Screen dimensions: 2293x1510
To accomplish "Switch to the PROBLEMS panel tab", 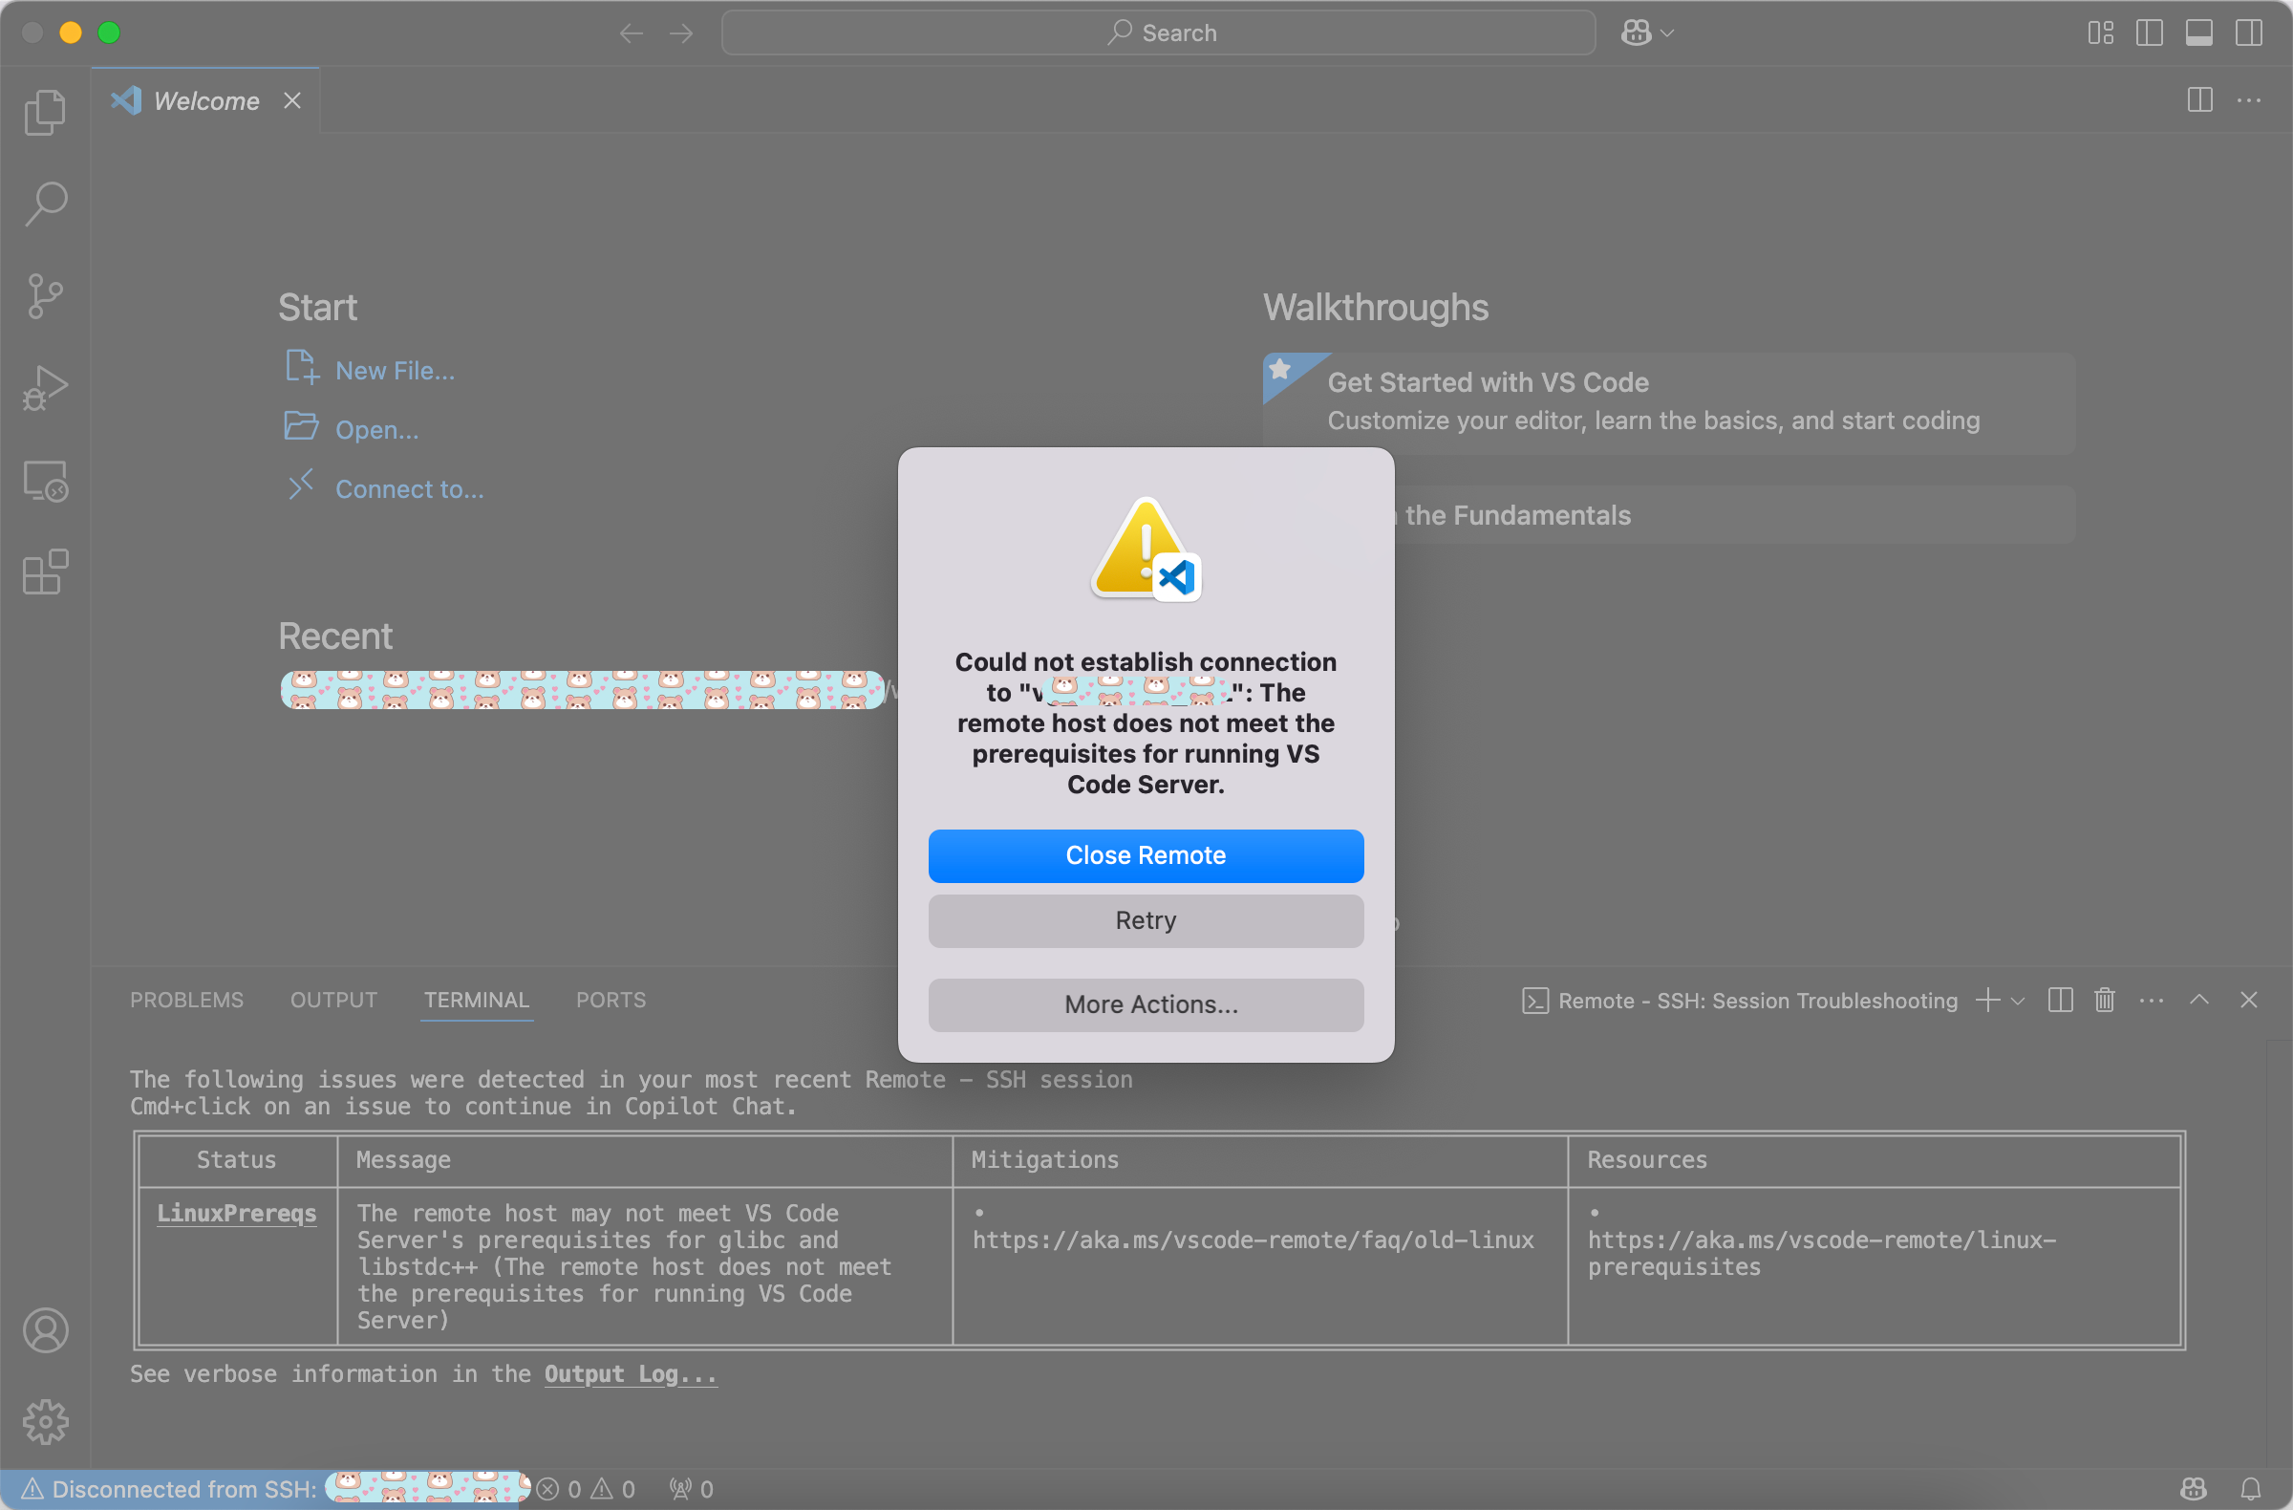I will (x=186, y=1001).
